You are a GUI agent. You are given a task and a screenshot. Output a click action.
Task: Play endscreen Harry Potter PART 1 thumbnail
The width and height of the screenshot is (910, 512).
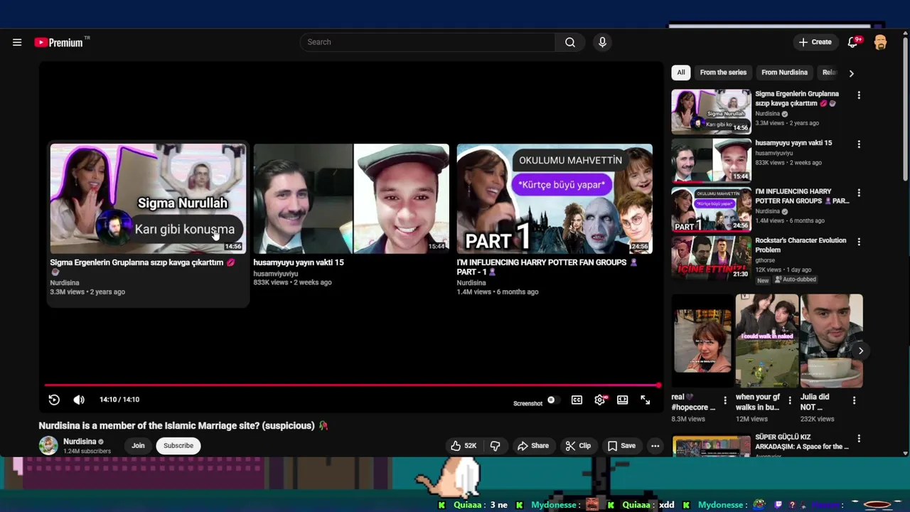point(555,198)
